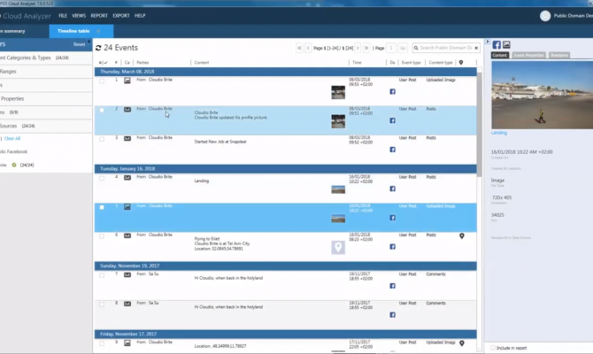Viewport: 593px width, 354px height.
Task: Click message category icon in row 3
Action: pyautogui.click(x=127, y=138)
